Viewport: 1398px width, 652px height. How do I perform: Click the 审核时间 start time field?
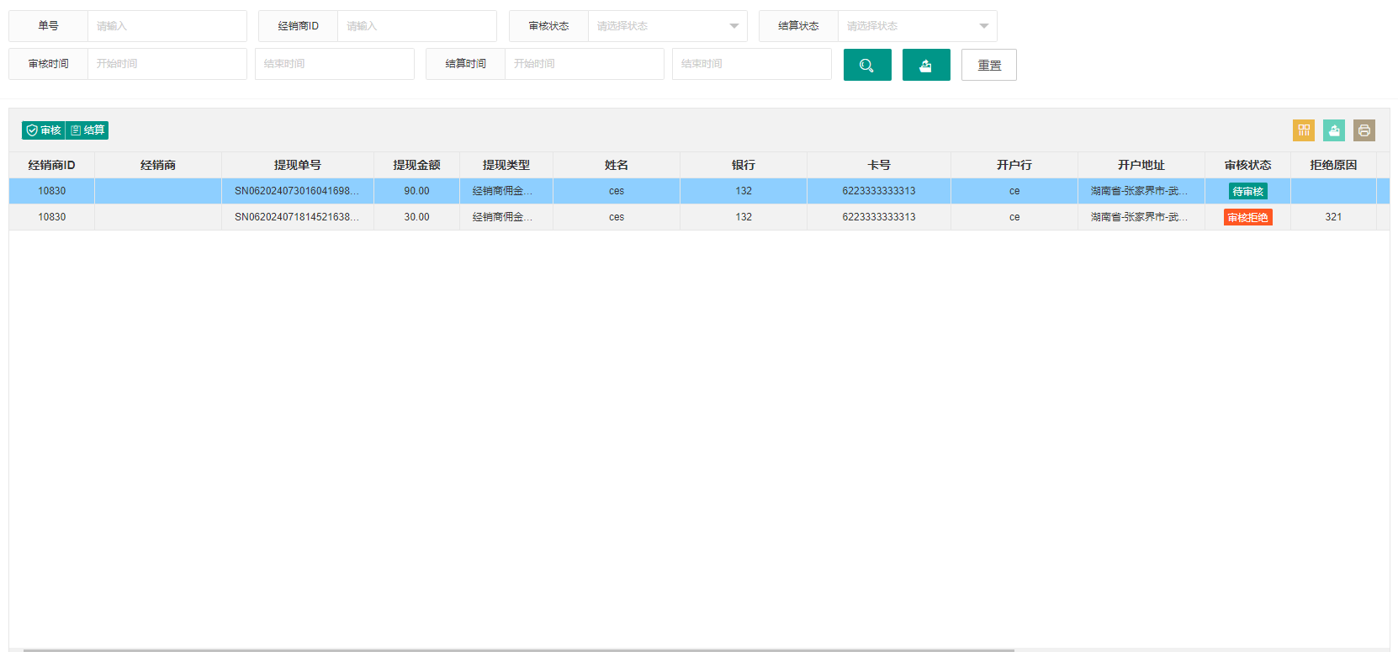click(x=167, y=64)
